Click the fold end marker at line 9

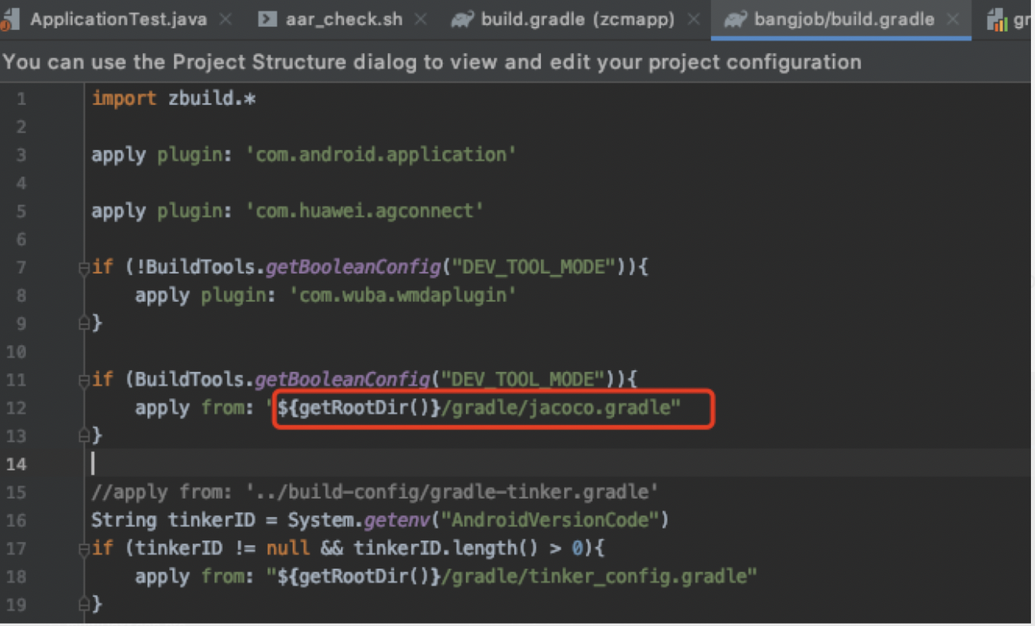(x=84, y=323)
